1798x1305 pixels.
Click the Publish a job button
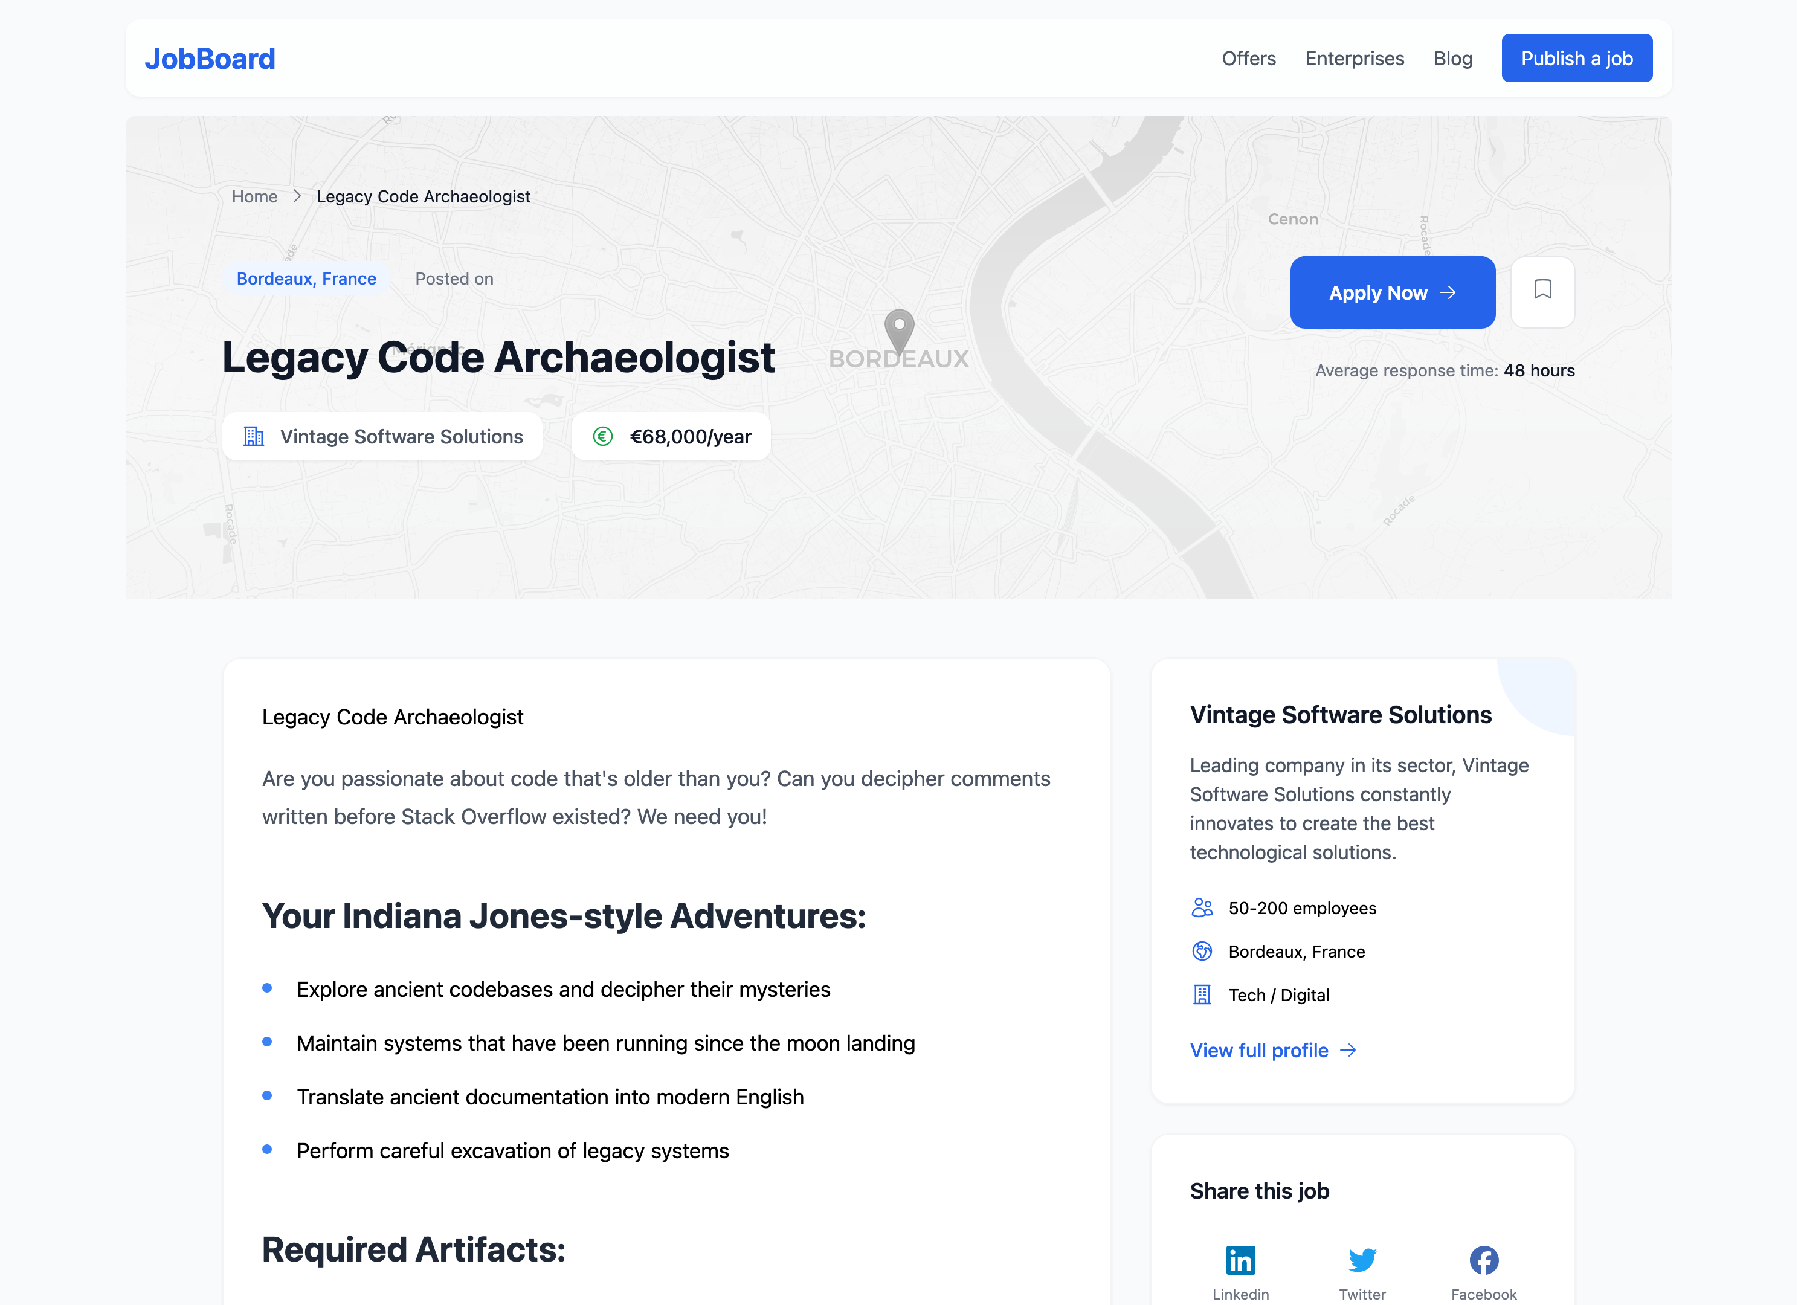pyautogui.click(x=1576, y=58)
